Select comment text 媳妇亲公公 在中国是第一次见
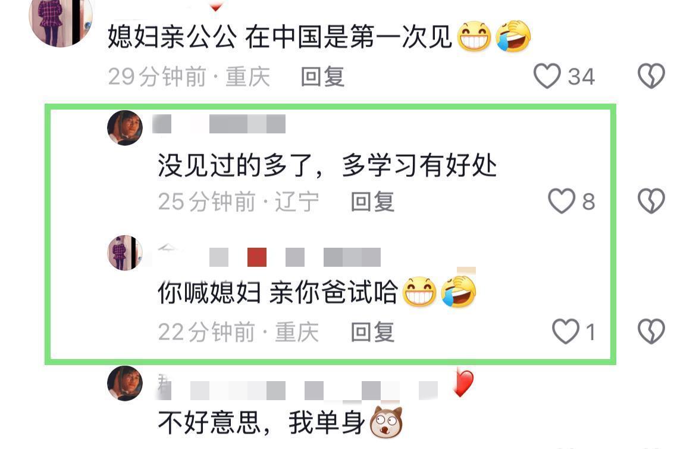The width and height of the screenshot is (696, 449). pyautogui.click(x=280, y=37)
